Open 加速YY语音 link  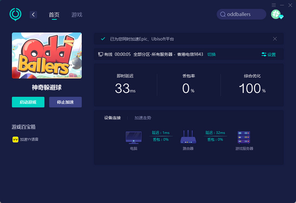(x=29, y=140)
